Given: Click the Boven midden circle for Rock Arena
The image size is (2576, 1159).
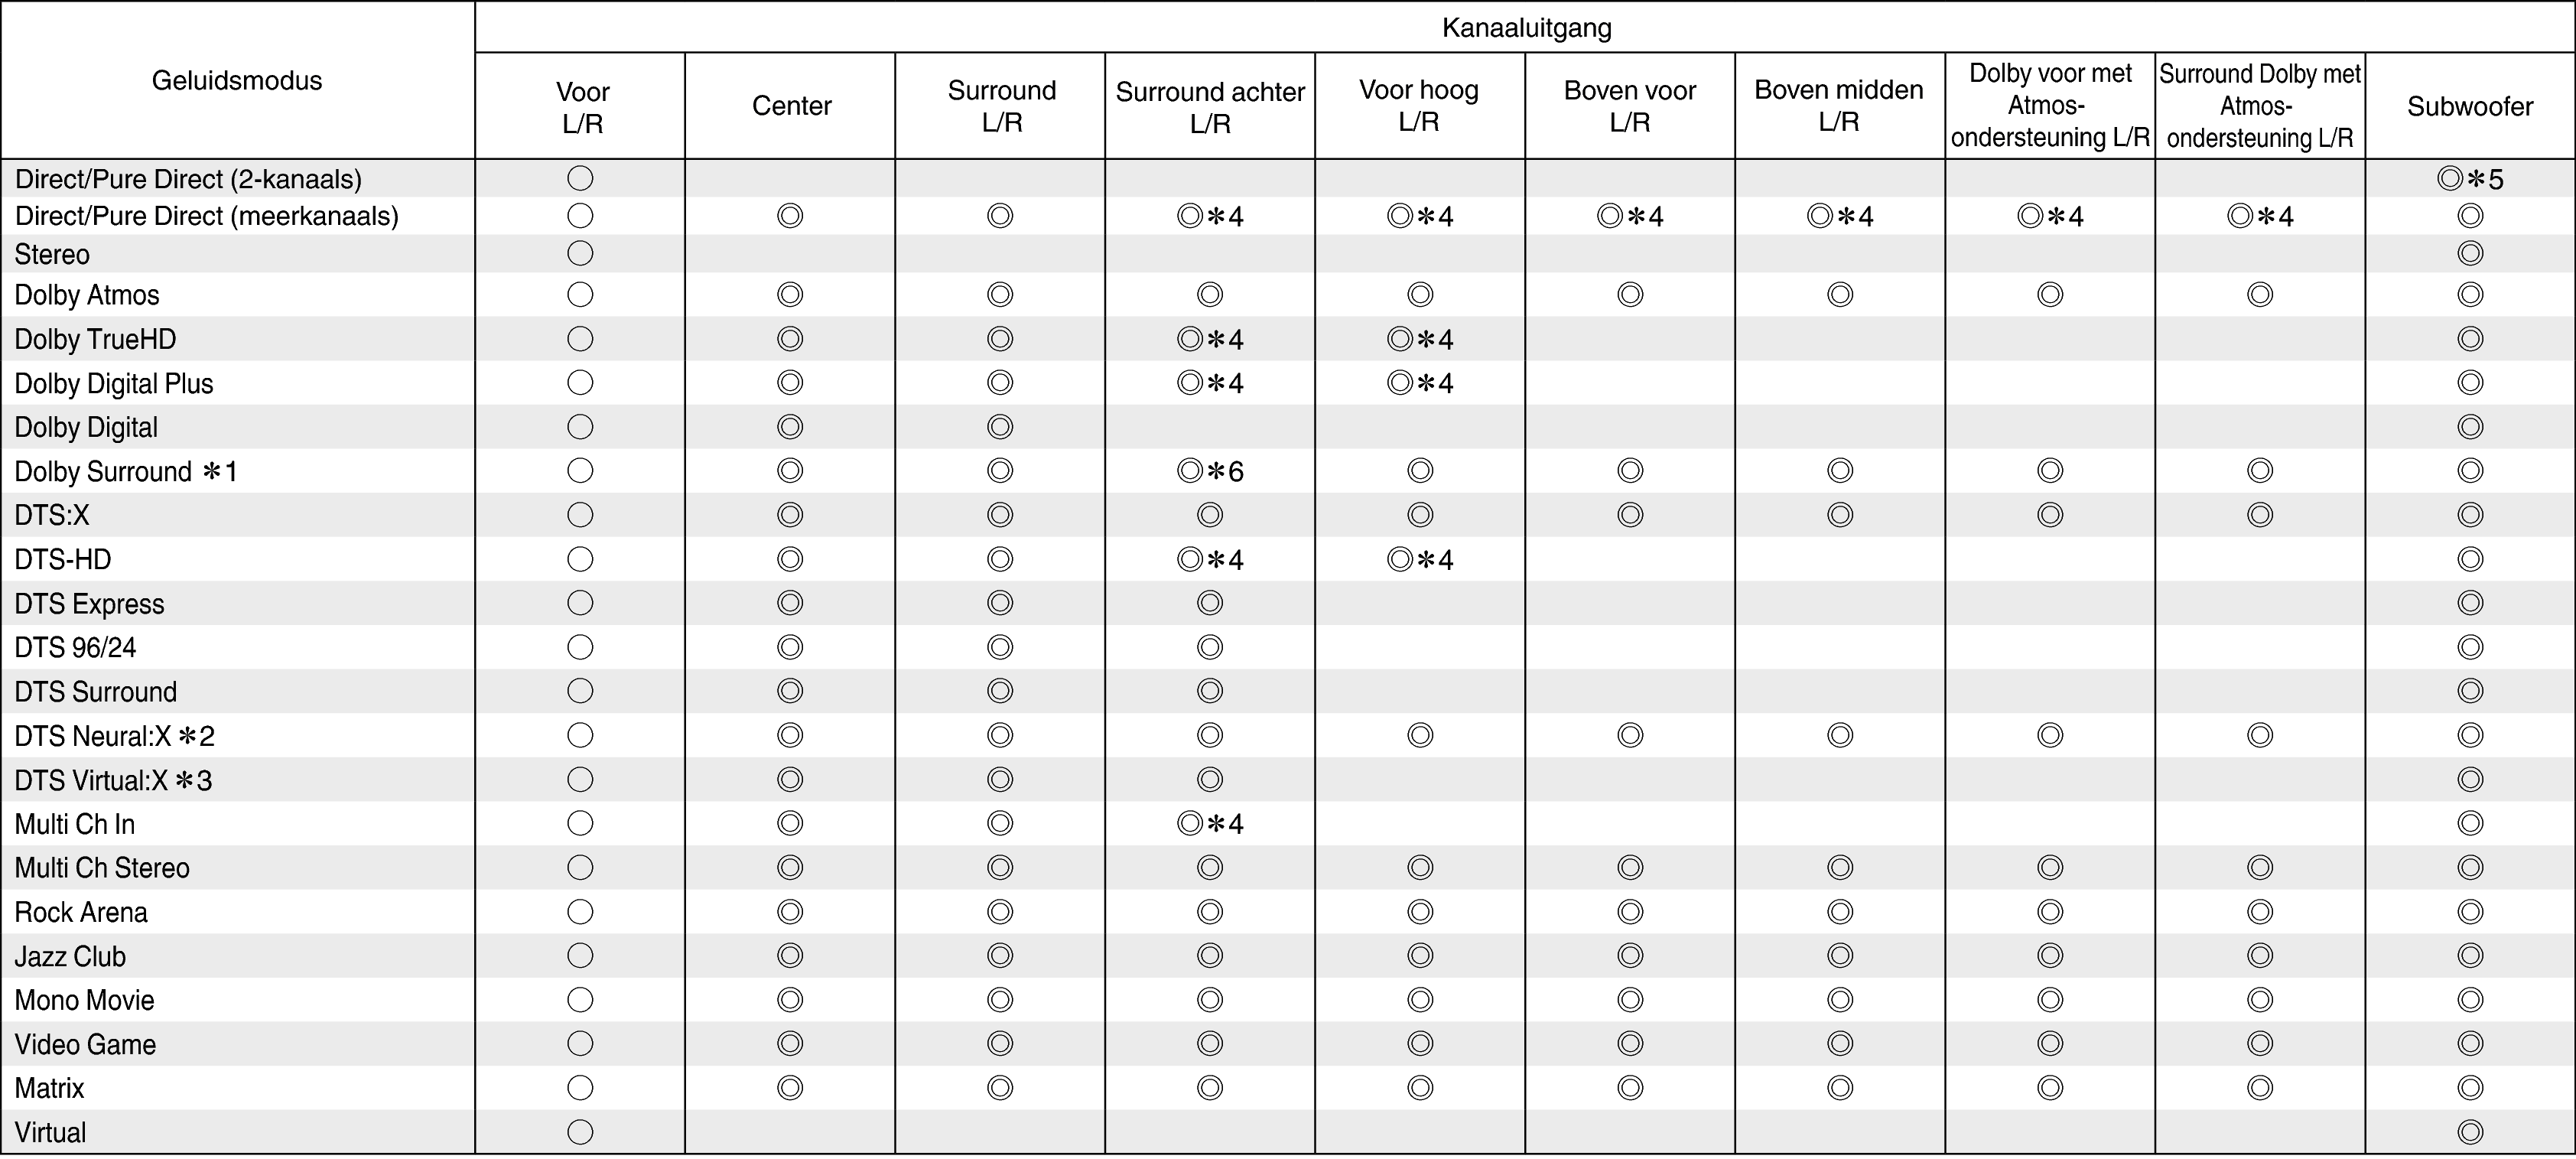Looking at the screenshot, I should click(x=1840, y=912).
